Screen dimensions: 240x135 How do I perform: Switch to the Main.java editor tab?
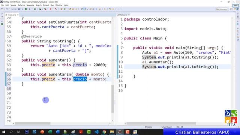(x=123, y=15)
